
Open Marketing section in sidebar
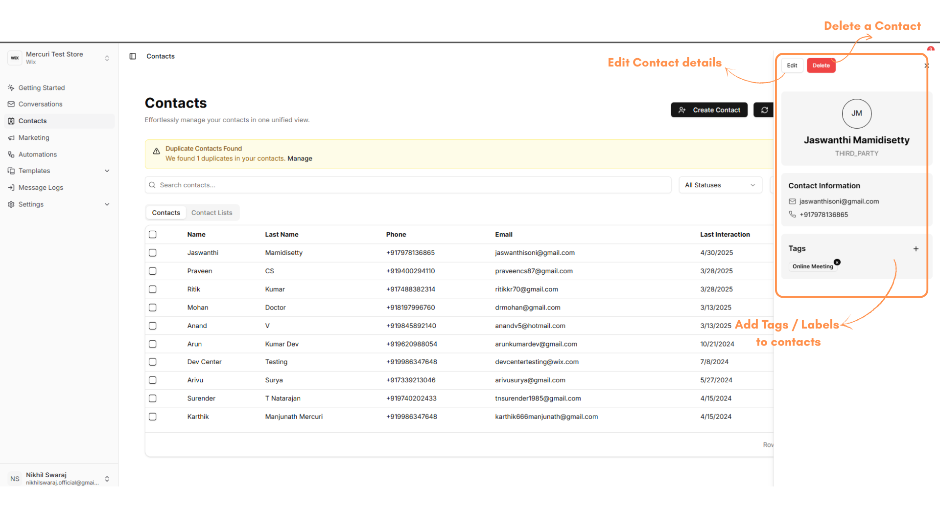(34, 138)
